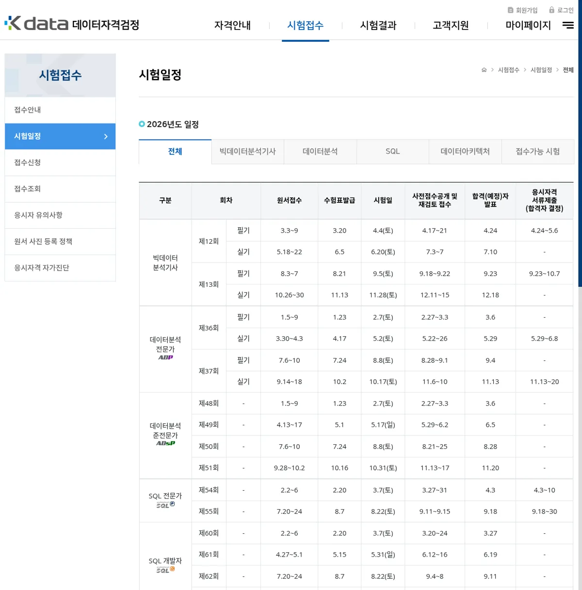Click the 제12회 cell
The image size is (582, 590).
tap(209, 241)
